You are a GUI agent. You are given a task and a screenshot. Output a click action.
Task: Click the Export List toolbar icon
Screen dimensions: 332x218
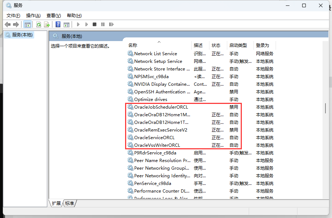click(47, 25)
